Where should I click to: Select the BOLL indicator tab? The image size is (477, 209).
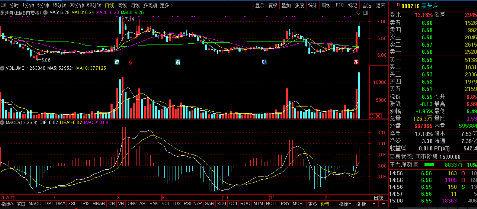[272, 204]
